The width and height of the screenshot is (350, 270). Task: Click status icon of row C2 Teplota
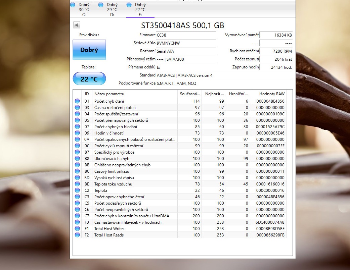pos(77,191)
